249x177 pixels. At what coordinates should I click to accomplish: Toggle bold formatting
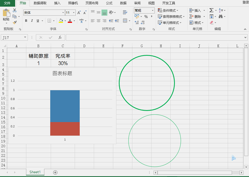26,20
